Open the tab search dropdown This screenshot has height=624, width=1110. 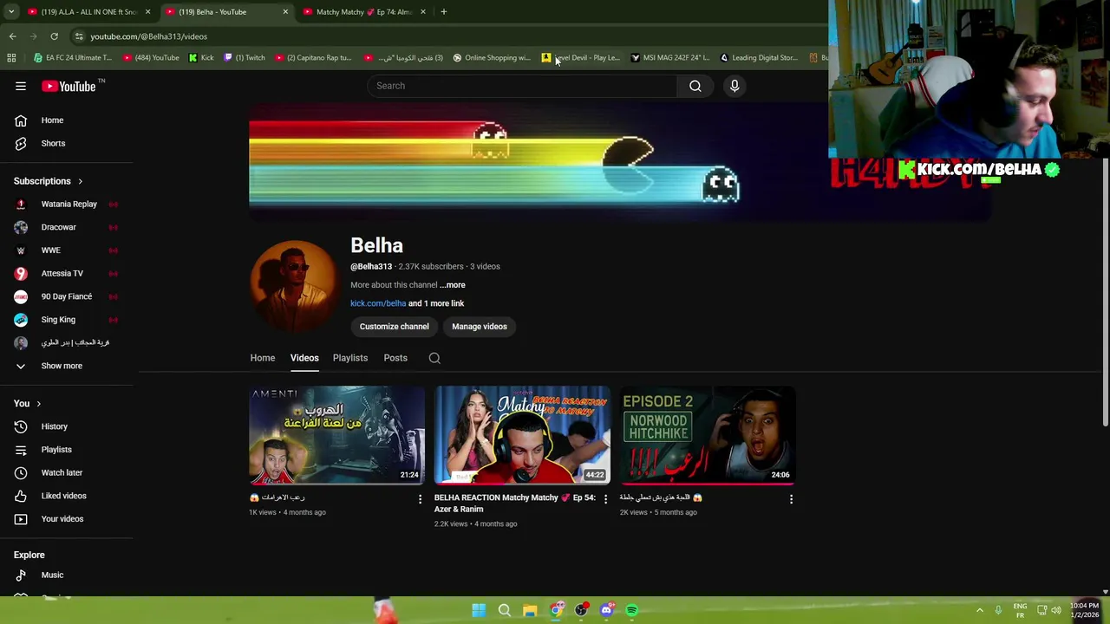(x=11, y=12)
